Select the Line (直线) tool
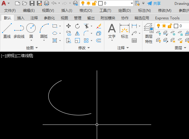 coord(7,31)
